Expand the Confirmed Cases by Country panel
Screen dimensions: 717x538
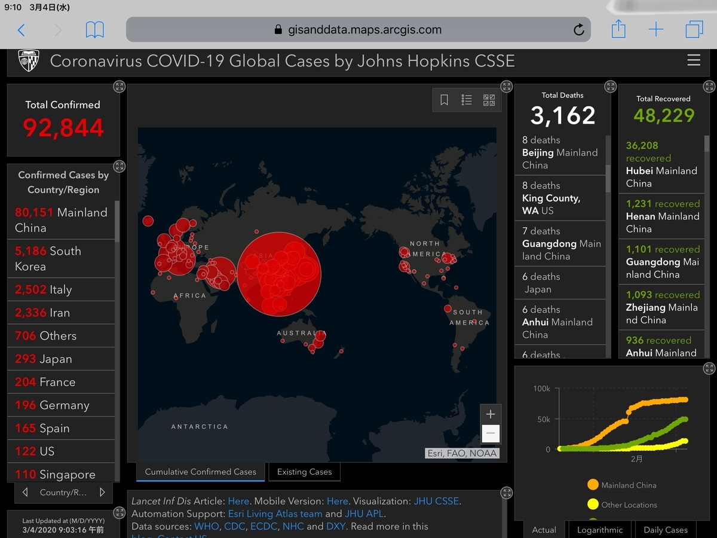(119, 167)
